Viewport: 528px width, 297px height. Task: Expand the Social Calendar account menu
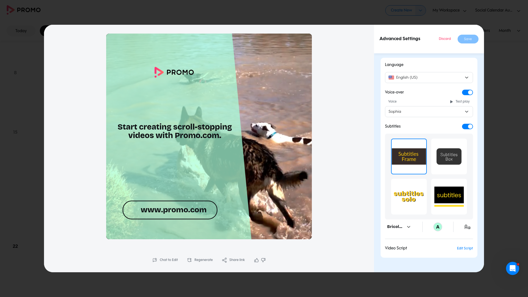(x=497, y=10)
